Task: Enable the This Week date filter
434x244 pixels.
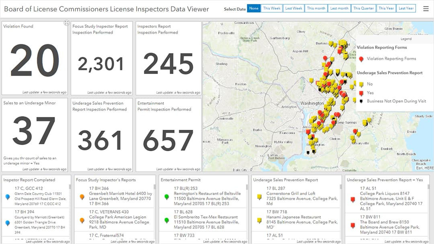Action: pyautogui.click(x=272, y=8)
